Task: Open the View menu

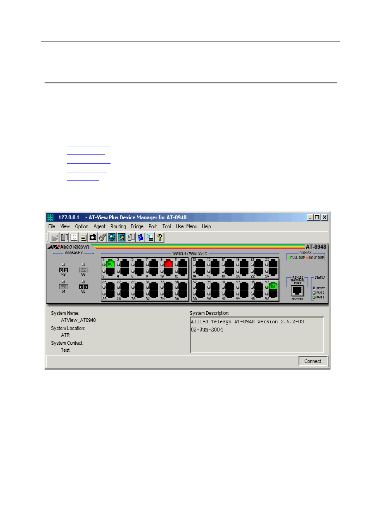Action: 65,226
